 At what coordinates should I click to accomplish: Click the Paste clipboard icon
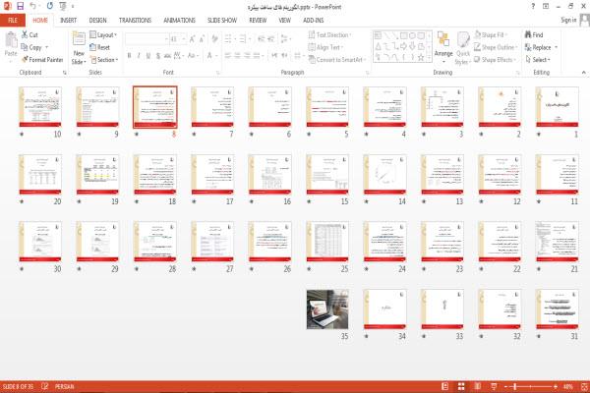11,39
